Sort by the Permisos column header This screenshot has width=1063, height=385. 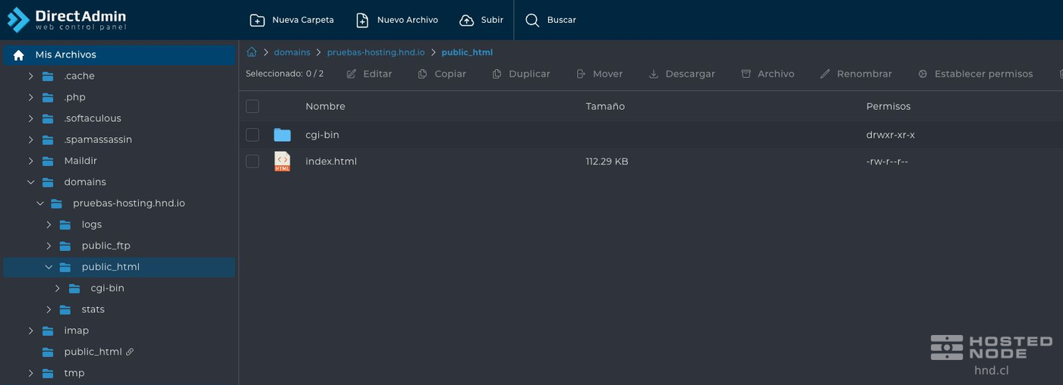click(888, 107)
